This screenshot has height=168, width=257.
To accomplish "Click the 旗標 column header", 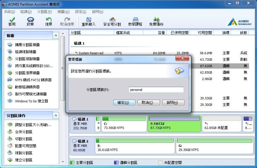I will [x=222, y=33].
